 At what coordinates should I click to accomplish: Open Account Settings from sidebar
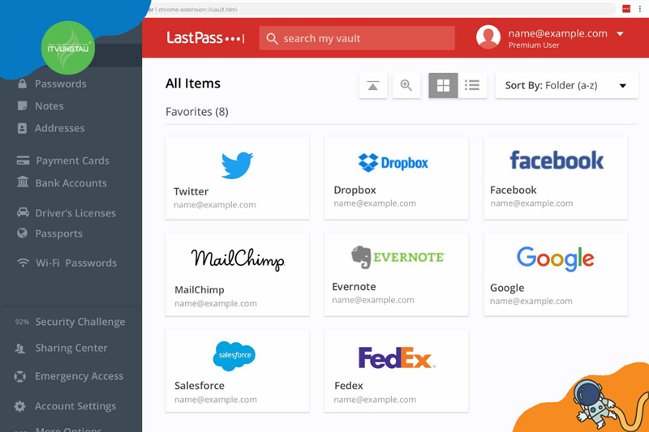click(75, 406)
